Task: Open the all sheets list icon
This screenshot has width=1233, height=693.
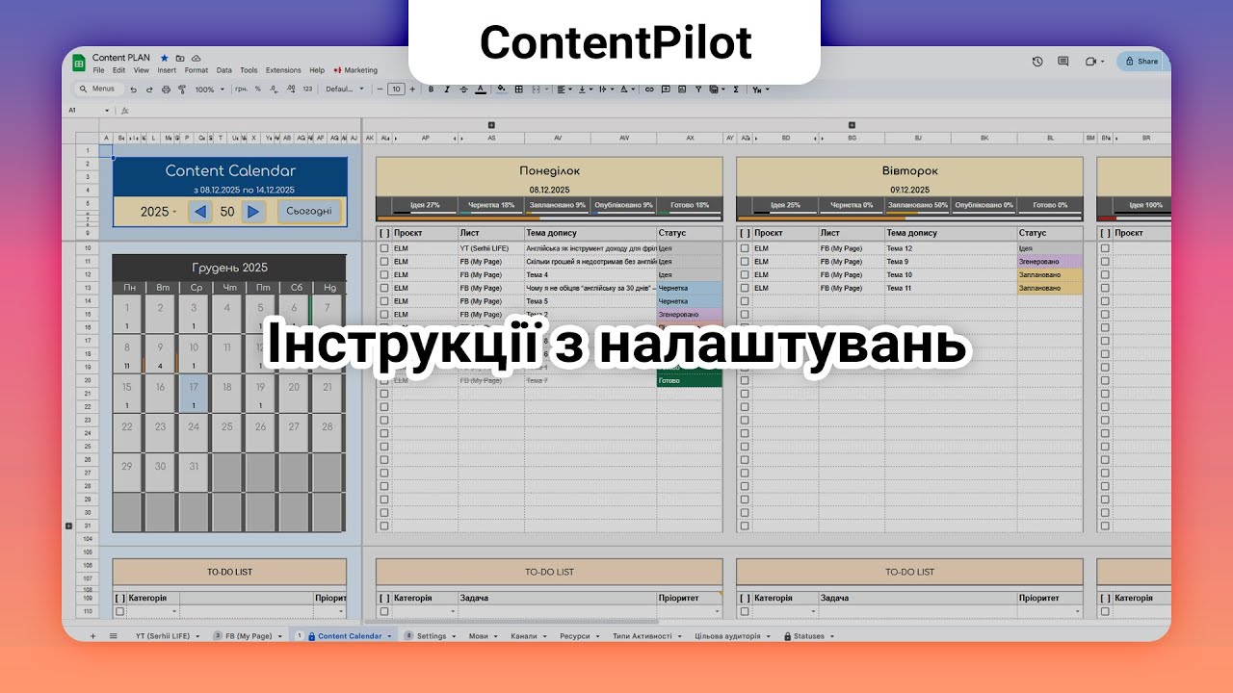Action: [x=113, y=636]
